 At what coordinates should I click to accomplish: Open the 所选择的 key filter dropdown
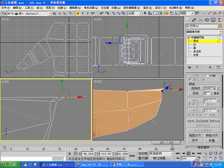click(172, 153)
